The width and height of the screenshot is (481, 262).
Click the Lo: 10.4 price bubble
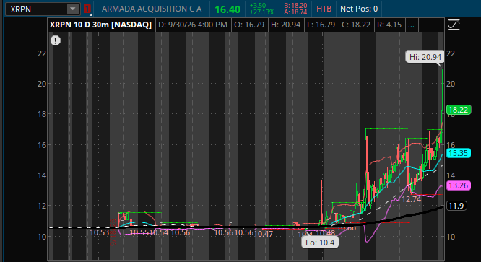pyautogui.click(x=320, y=243)
